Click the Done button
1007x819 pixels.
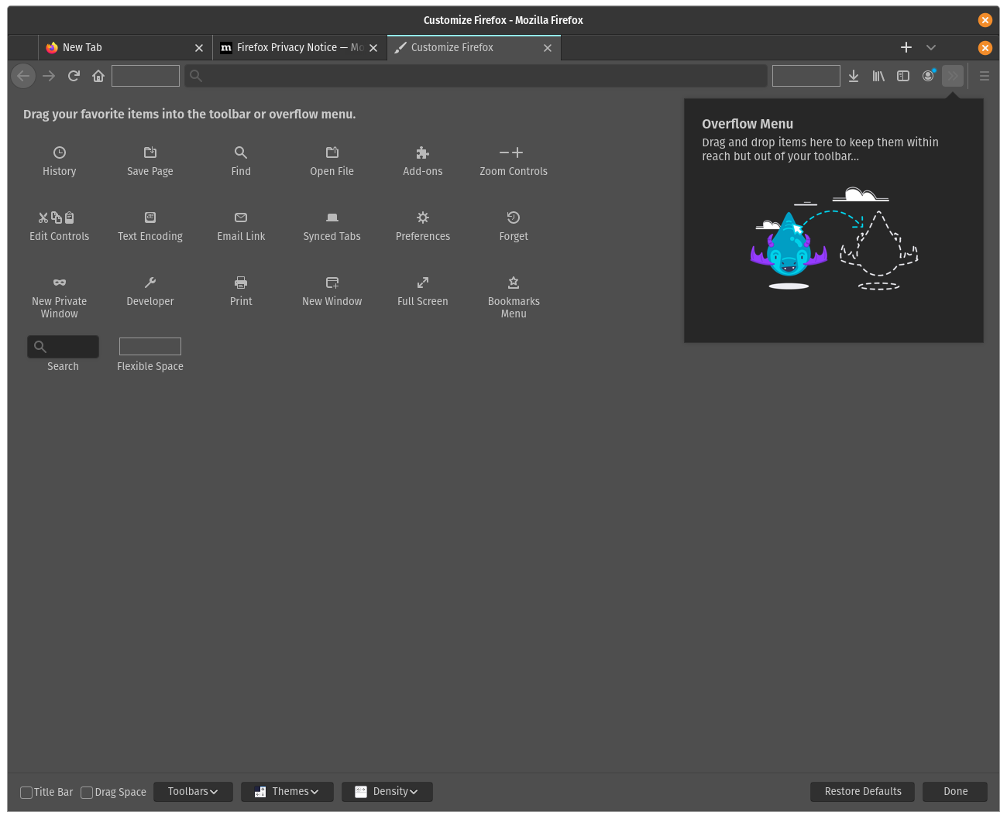pyautogui.click(x=956, y=792)
